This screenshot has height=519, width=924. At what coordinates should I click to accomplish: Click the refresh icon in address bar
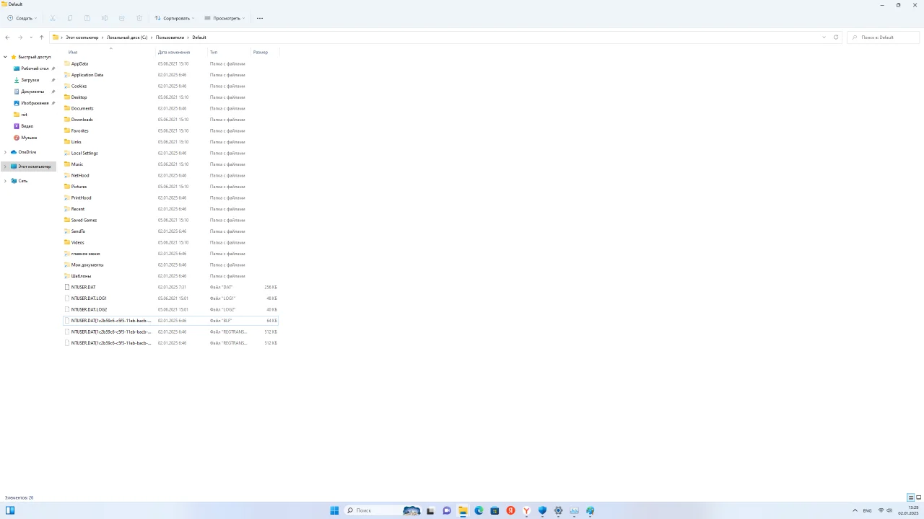pos(836,37)
